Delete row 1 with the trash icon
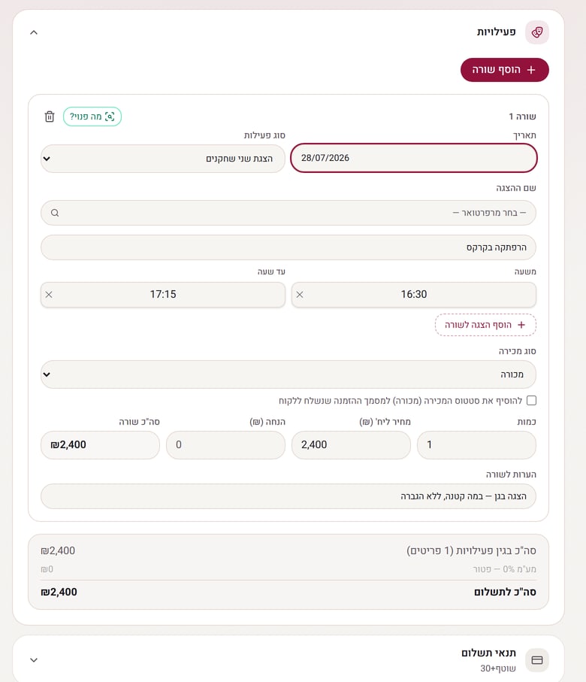The width and height of the screenshot is (586, 682). (50, 117)
